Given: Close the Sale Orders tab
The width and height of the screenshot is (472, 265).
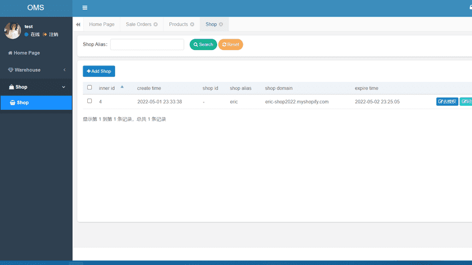Looking at the screenshot, I should coord(156,24).
